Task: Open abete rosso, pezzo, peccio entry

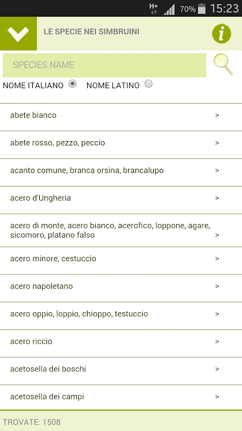Action: click(x=121, y=145)
